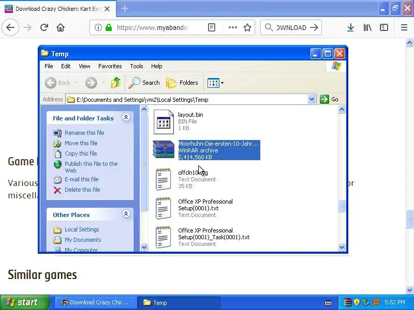
Task: Click the Temp taskbar button
Action: [x=179, y=302]
